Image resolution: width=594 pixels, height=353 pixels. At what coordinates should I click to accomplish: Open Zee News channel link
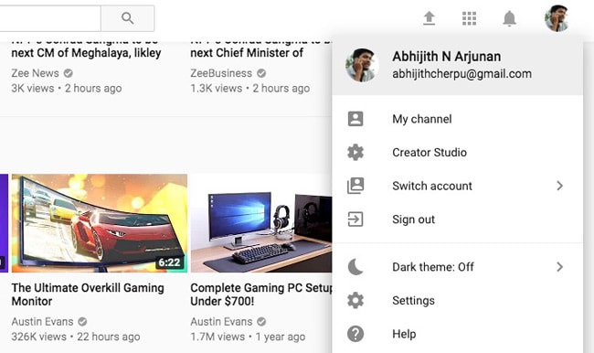pos(35,73)
